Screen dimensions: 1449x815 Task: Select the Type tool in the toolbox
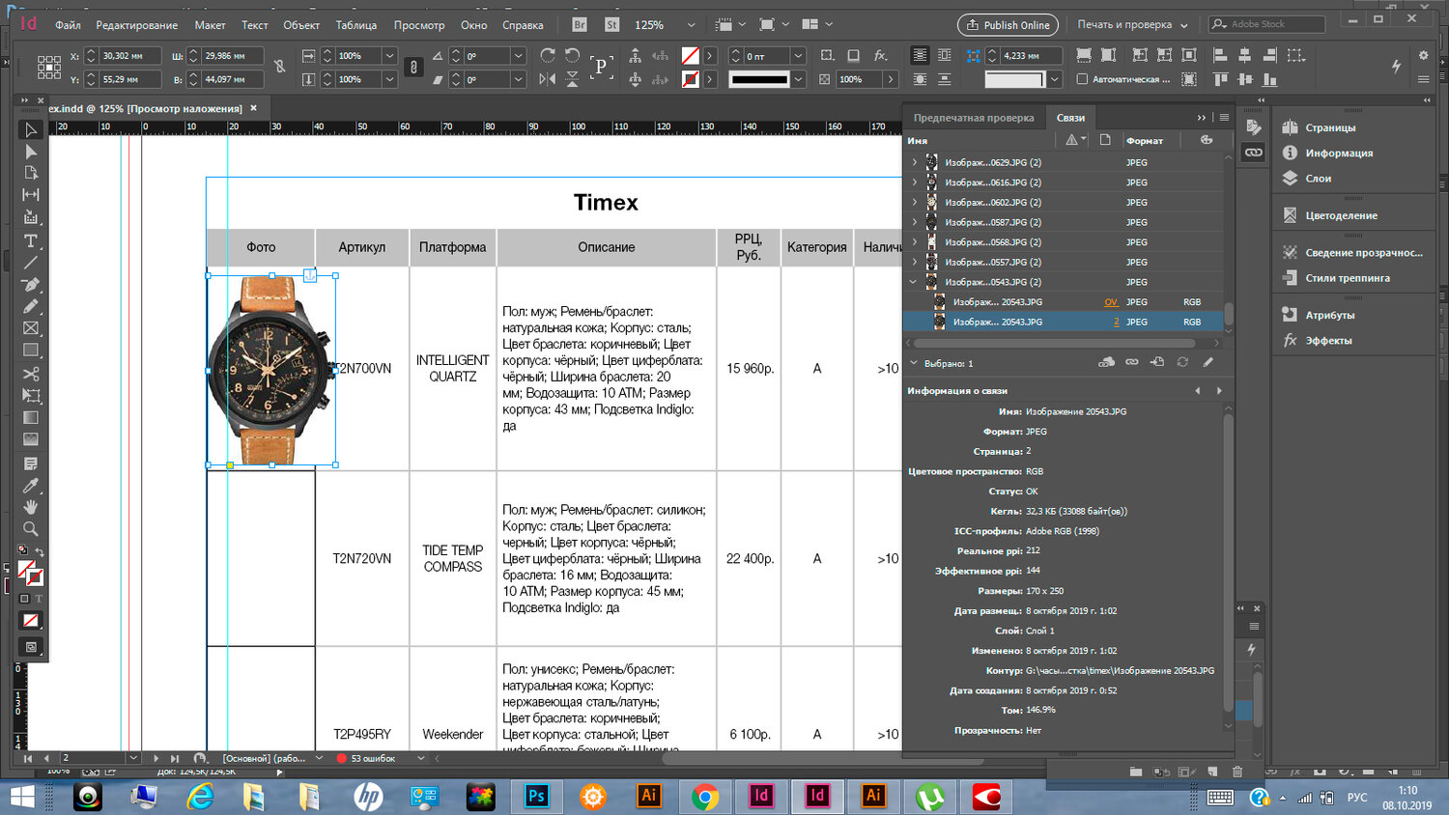click(31, 240)
